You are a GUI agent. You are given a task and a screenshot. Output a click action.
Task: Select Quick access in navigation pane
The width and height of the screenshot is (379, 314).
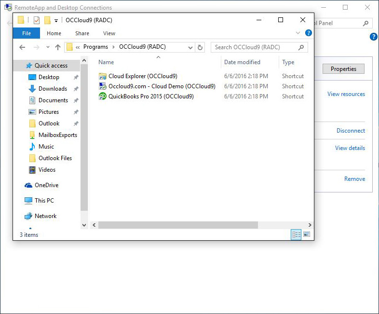(x=47, y=66)
